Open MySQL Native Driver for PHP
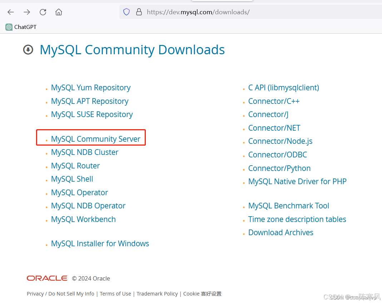The width and height of the screenshot is (382, 303). click(297, 182)
